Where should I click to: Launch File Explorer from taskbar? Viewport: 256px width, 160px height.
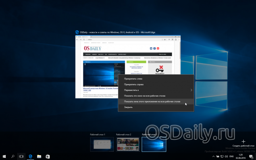tap(39, 156)
